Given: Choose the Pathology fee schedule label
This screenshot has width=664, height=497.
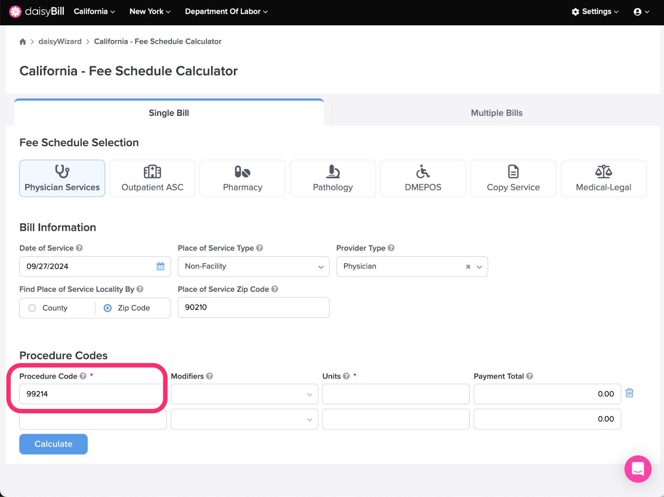Looking at the screenshot, I should [333, 187].
